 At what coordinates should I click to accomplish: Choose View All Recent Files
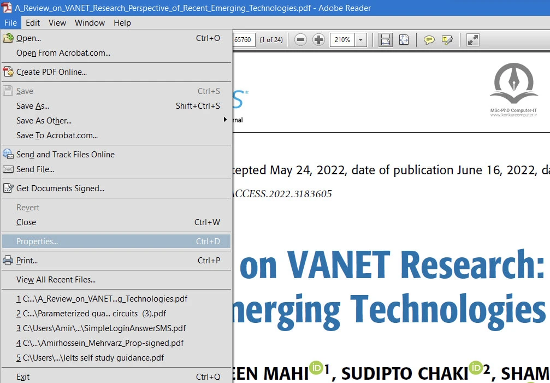pyautogui.click(x=116, y=280)
